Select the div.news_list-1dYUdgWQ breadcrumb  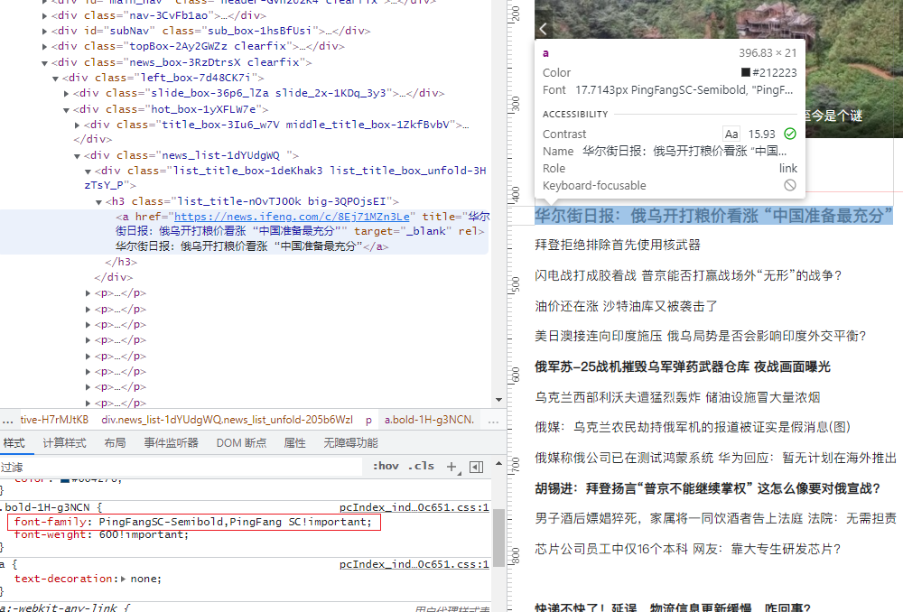coord(227,420)
